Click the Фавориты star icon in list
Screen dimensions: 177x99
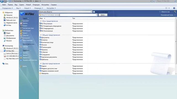40,73
